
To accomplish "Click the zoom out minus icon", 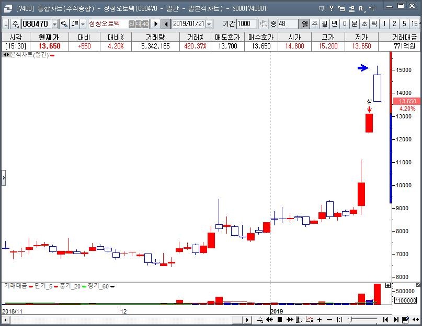I will pyautogui.click(x=329, y=319).
